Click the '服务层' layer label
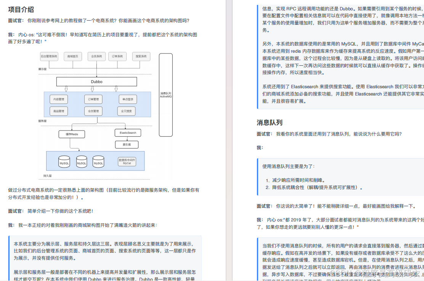Viewport: 424px width, 281px height. coord(42,121)
